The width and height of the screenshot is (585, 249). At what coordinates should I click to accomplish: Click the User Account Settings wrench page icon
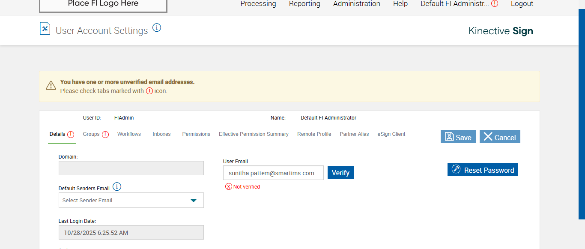45,29
